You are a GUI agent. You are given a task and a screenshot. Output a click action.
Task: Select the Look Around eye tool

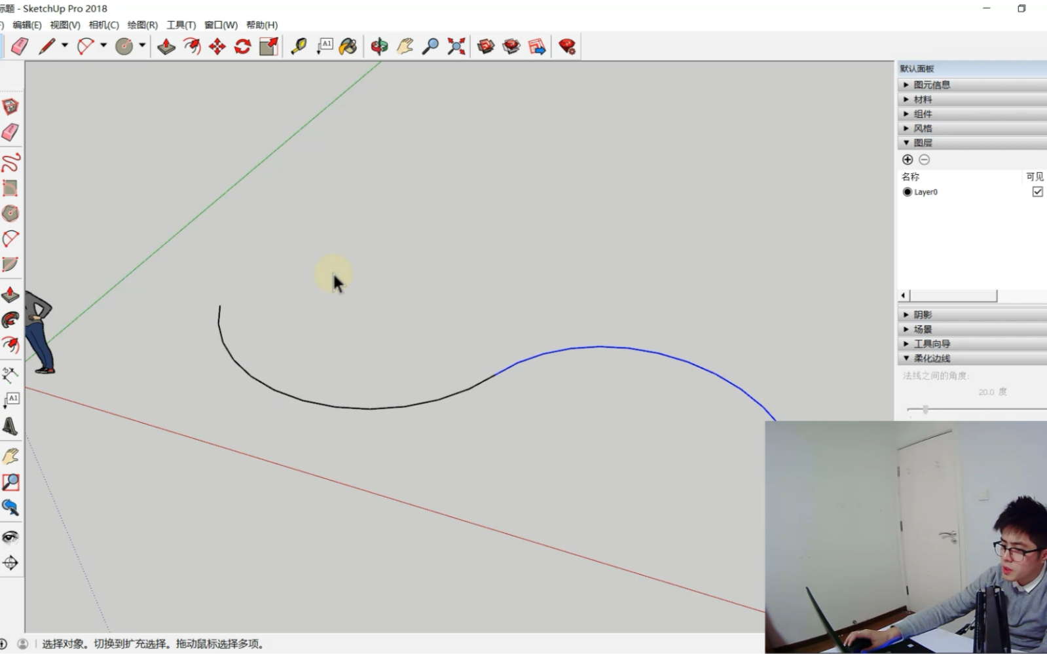[x=10, y=537]
